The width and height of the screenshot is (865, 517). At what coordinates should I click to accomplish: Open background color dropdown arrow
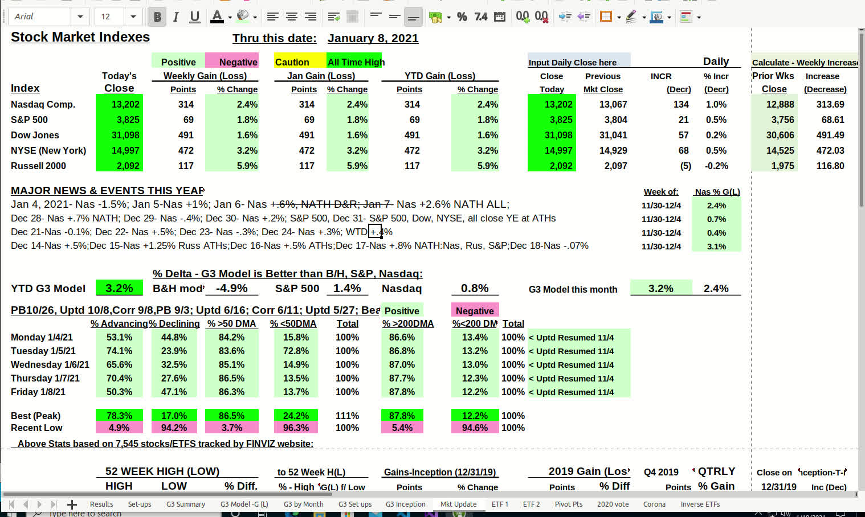click(x=255, y=18)
